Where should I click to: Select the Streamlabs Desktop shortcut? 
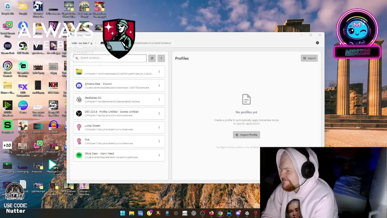pyautogui.click(x=23, y=69)
